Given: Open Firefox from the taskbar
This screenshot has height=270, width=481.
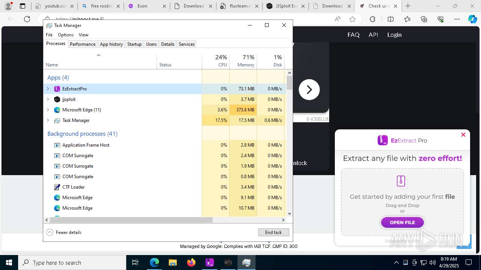Looking at the screenshot, I should click(x=191, y=262).
